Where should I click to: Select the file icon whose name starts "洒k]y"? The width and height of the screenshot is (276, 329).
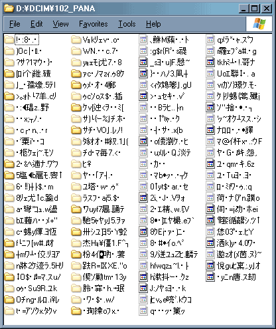(x=210, y=243)
